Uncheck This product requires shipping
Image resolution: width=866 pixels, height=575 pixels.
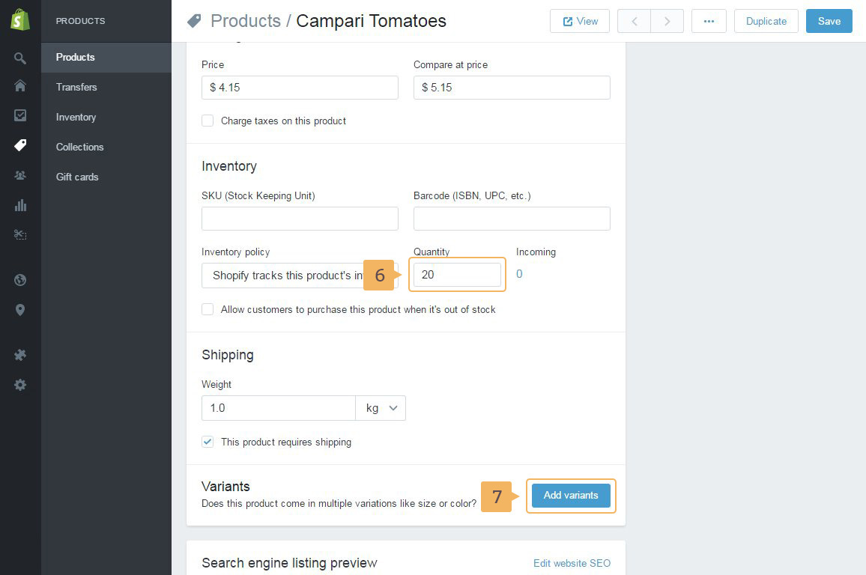point(208,442)
